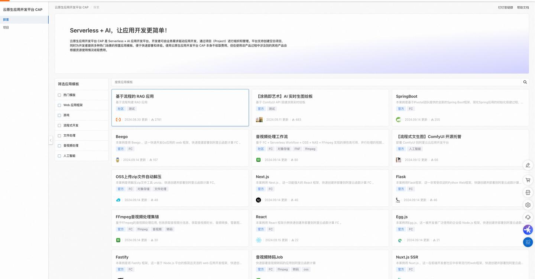
Task: Check the 音视频处理 filter option
Action: (59, 145)
